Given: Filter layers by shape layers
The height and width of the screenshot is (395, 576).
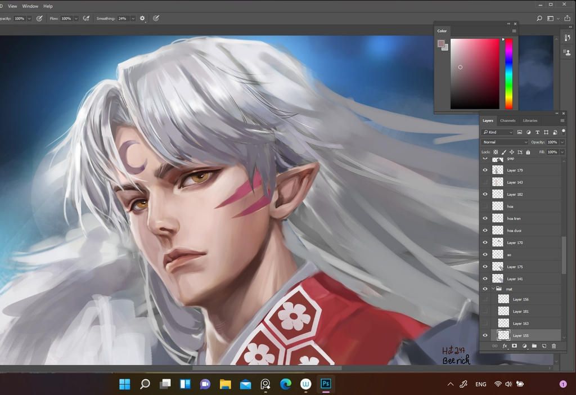Looking at the screenshot, I should pyautogui.click(x=546, y=132).
